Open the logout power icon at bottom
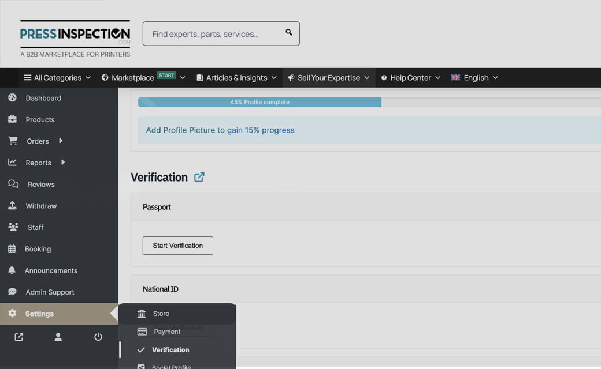This screenshot has width=601, height=369. tap(98, 337)
